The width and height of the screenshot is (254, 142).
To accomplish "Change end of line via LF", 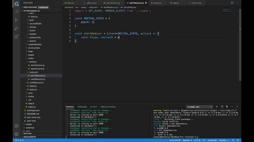I will (x=204, y=140).
